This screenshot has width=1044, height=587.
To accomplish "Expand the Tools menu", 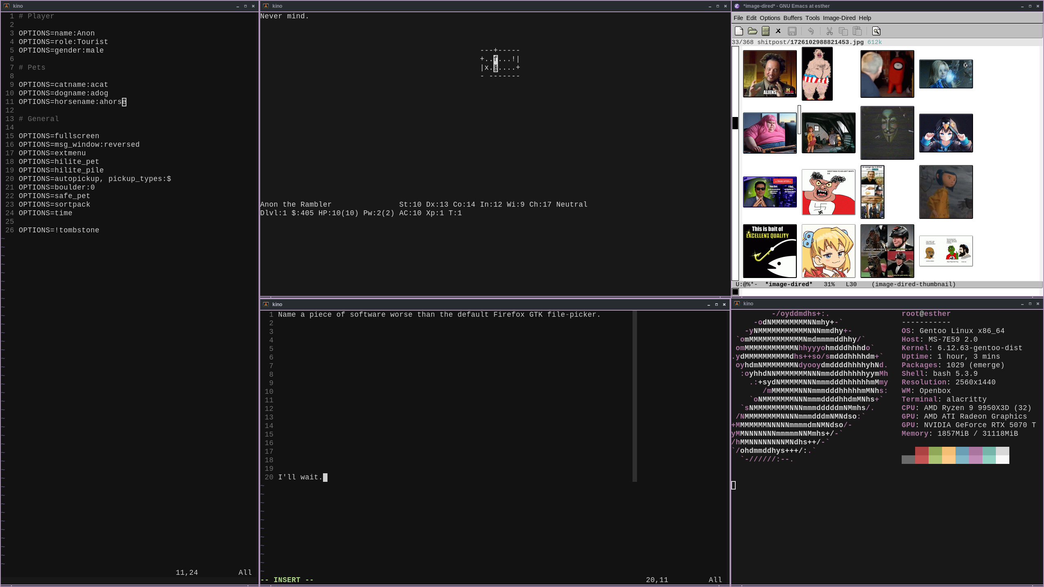I will tap(812, 18).
